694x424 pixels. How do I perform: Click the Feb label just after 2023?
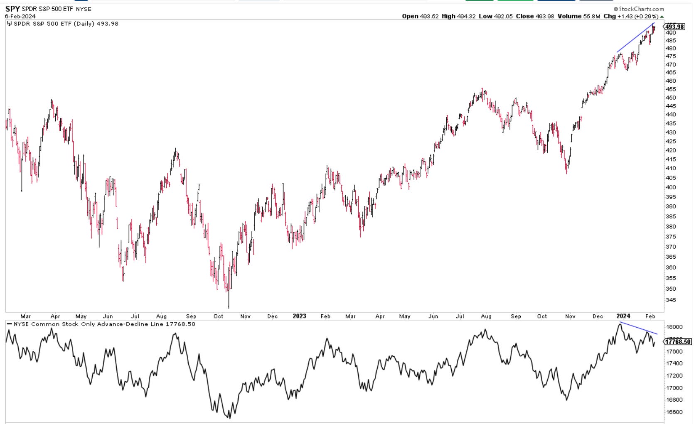325,316
